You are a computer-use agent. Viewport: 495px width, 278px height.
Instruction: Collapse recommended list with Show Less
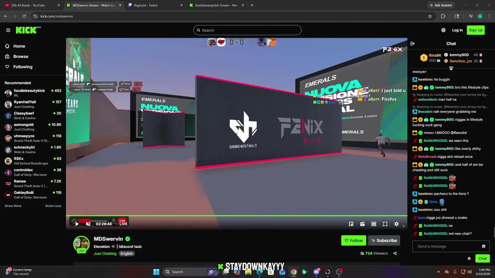click(53, 206)
